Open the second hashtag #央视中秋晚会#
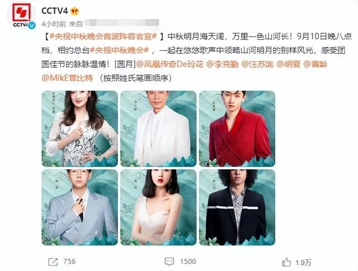 click(120, 50)
